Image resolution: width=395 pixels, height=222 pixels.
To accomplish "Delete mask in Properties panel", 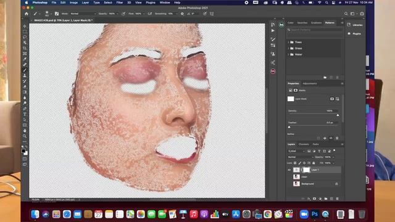I will click(x=337, y=138).
